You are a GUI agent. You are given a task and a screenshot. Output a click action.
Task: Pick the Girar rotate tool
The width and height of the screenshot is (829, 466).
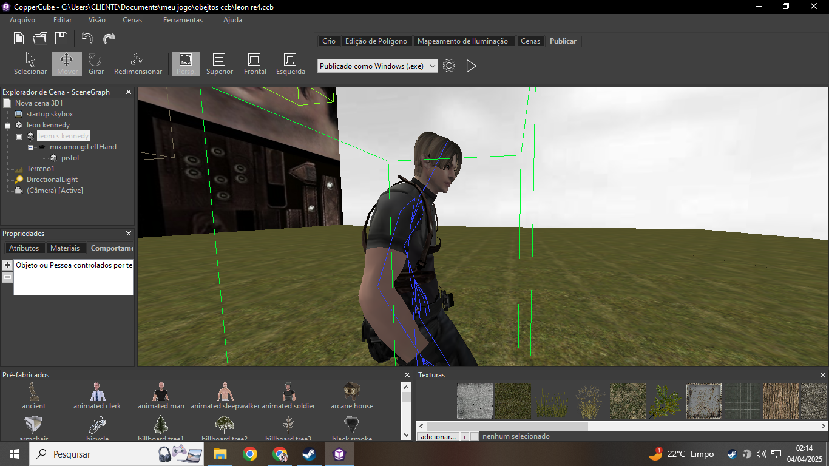pyautogui.click(x=96, y=64)
